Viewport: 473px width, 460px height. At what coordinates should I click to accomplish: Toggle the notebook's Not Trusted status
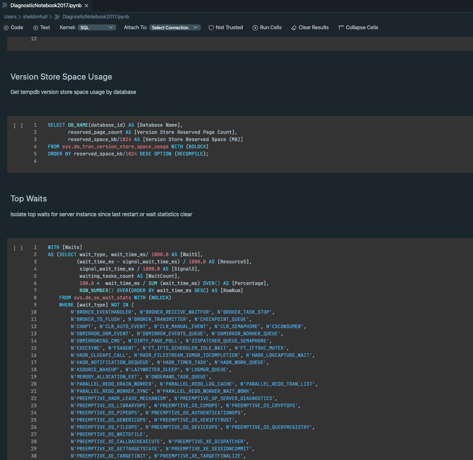coord(226,27)
